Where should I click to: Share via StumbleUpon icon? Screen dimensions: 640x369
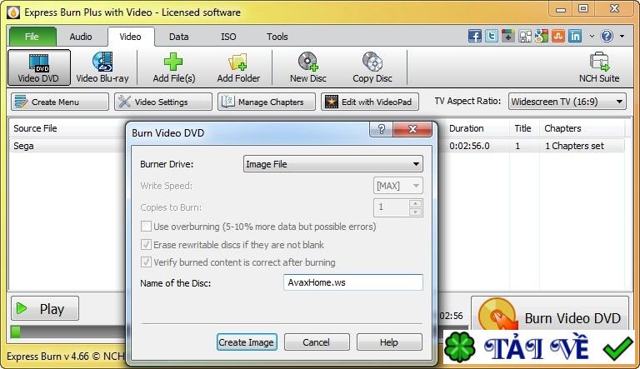[558, 36]
